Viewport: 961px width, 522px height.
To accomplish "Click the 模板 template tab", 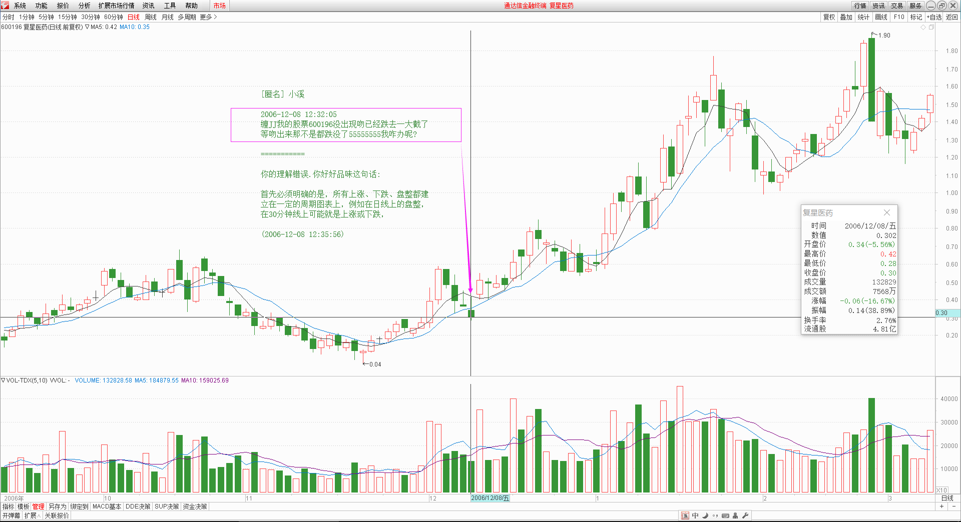I will click(x=24, y=506).
